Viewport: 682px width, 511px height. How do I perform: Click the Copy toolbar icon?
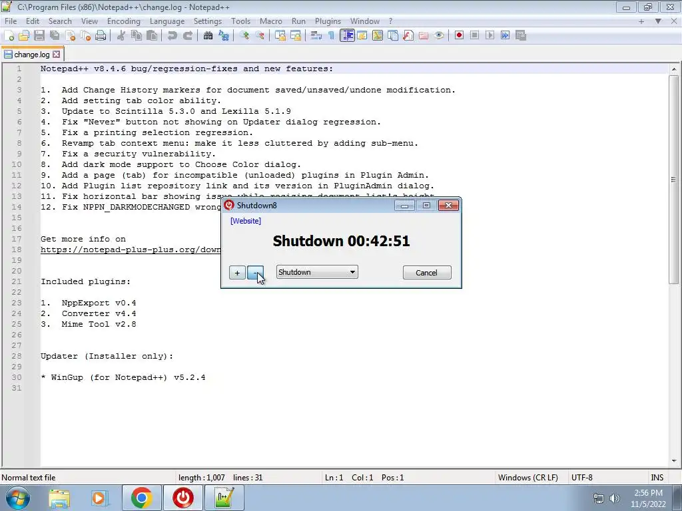pyautogui.click(x=137, y=36)
